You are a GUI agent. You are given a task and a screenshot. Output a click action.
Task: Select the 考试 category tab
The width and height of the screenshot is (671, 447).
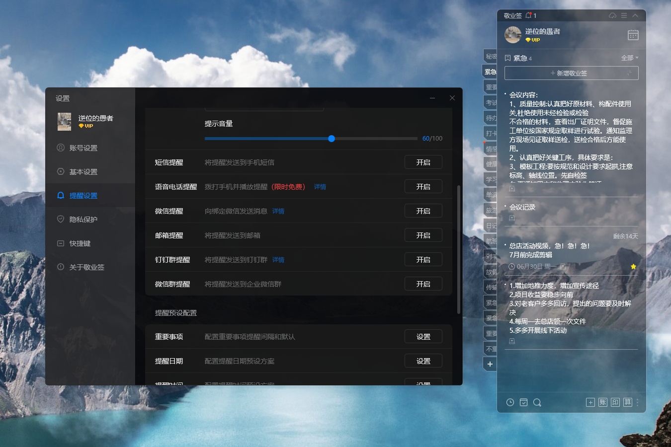tap(491, 102)
